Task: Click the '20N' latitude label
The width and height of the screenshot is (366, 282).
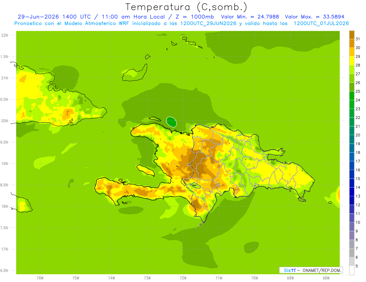Action: tap(5, 121)
